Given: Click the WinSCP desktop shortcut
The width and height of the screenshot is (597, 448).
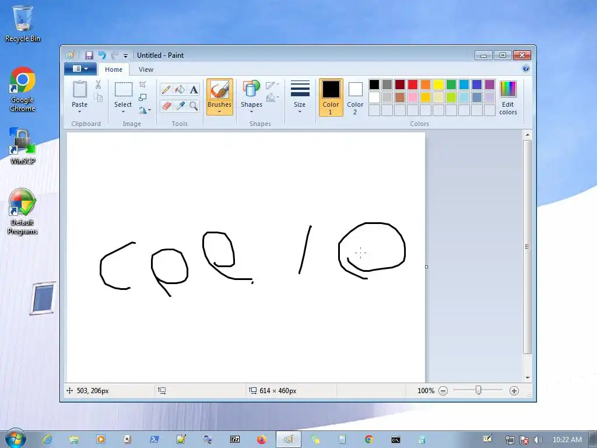Looking at the screenshot, I should pos(23,146).
